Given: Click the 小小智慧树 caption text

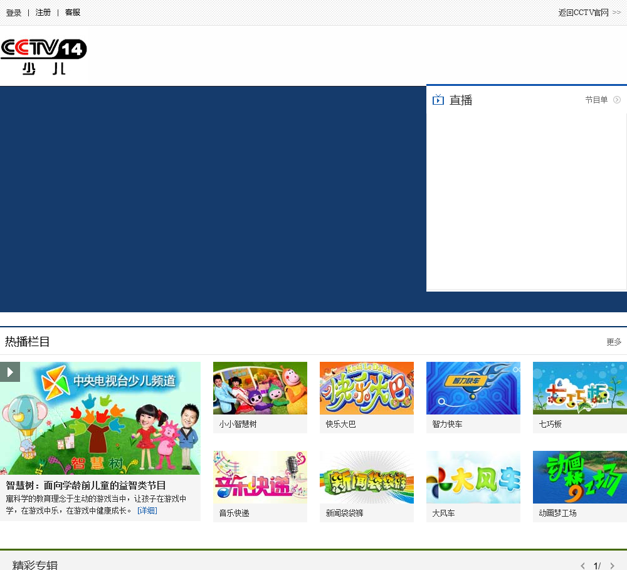Looking at the screenshot, I should [238, 424].
